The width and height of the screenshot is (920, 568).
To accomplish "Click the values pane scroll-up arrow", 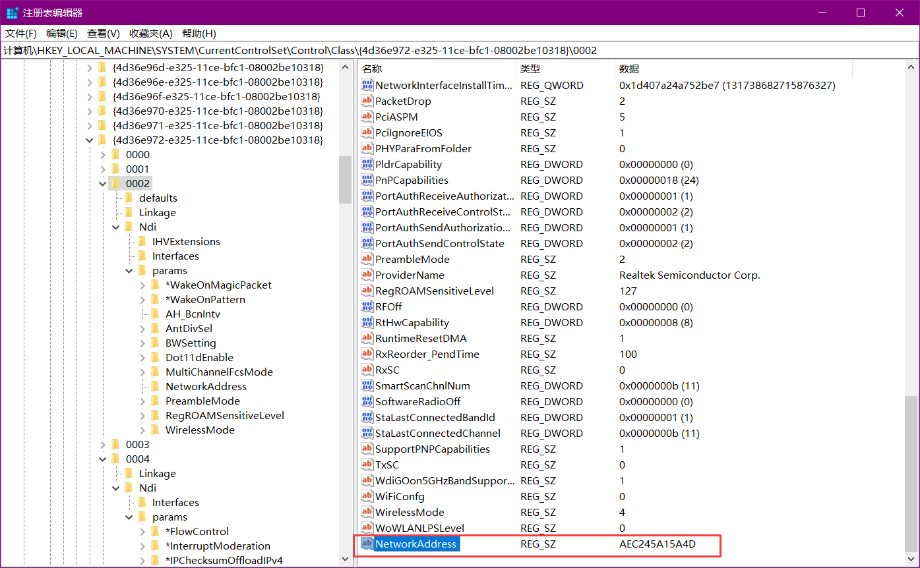I will pos(911,67).
